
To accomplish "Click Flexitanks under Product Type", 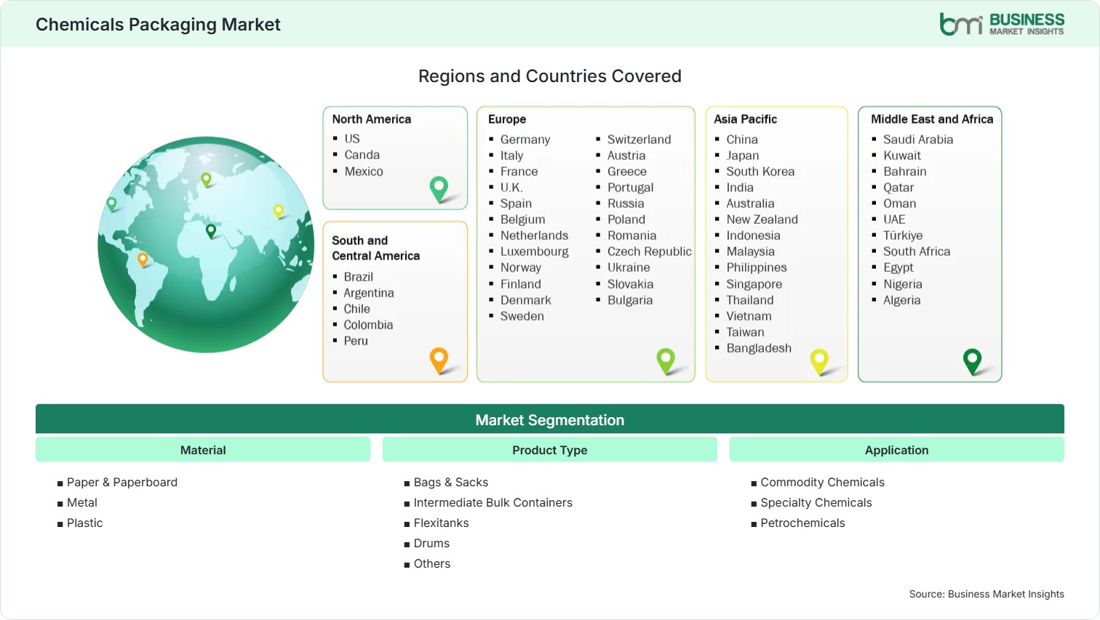I will 442,523.
